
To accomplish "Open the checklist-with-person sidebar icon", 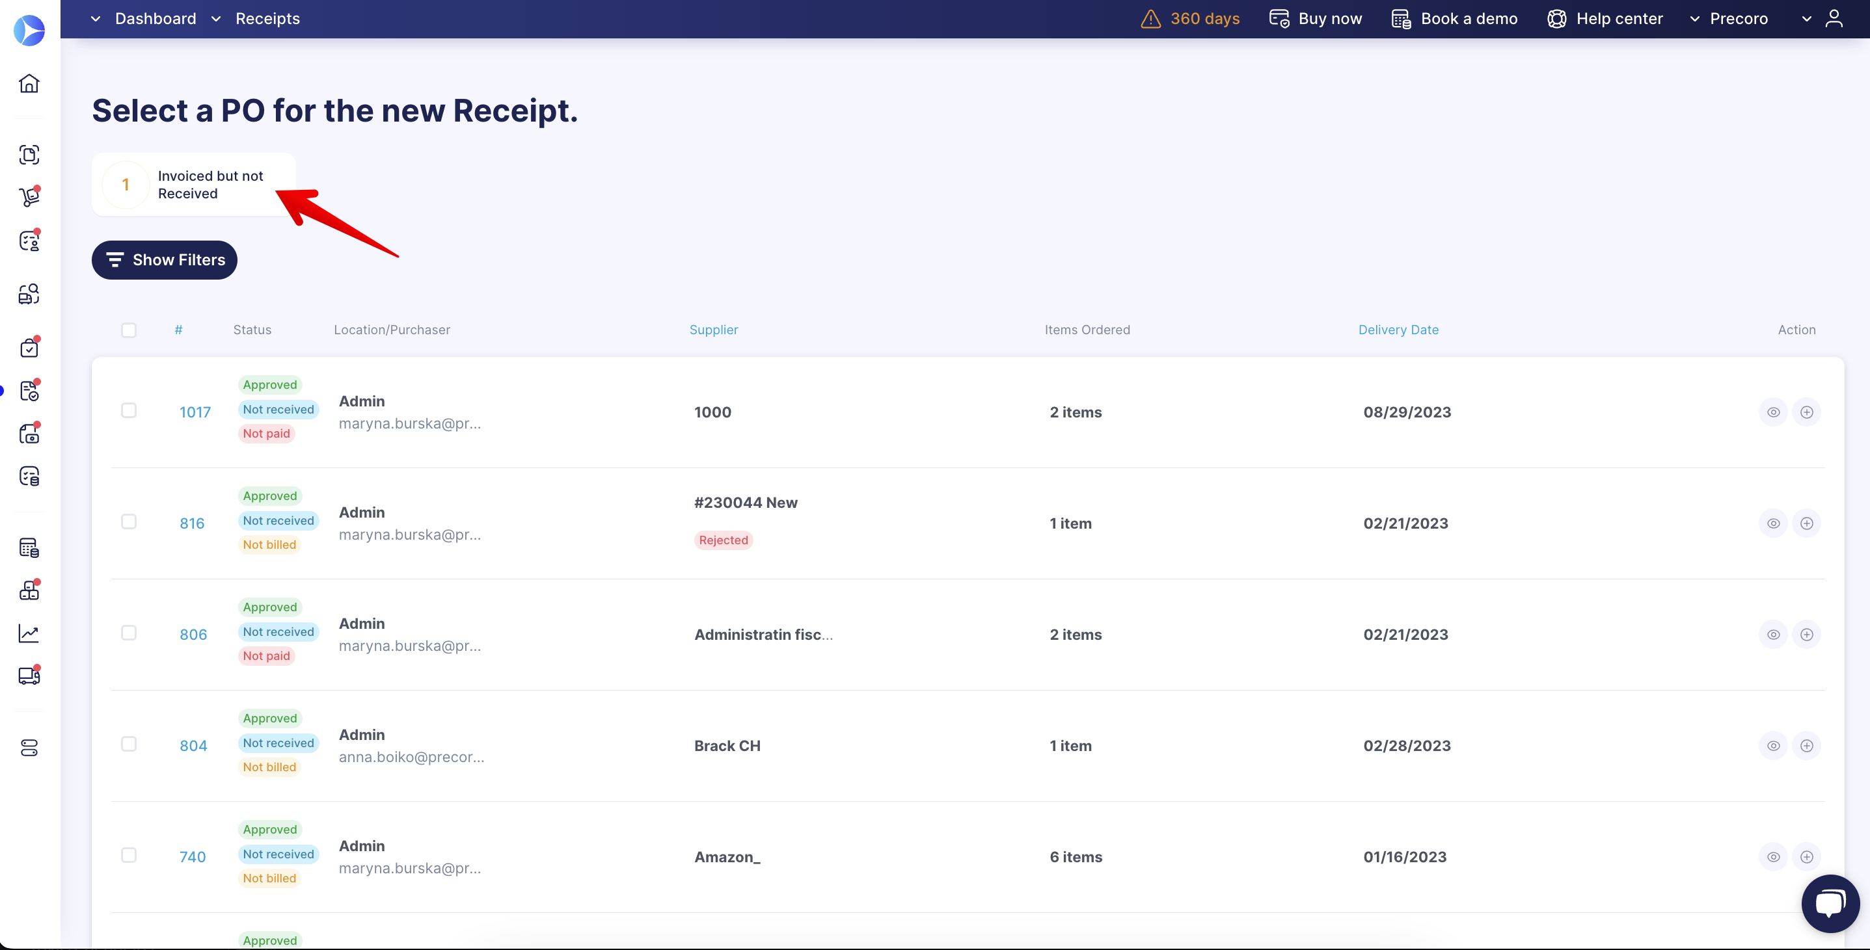I will 29,241.
